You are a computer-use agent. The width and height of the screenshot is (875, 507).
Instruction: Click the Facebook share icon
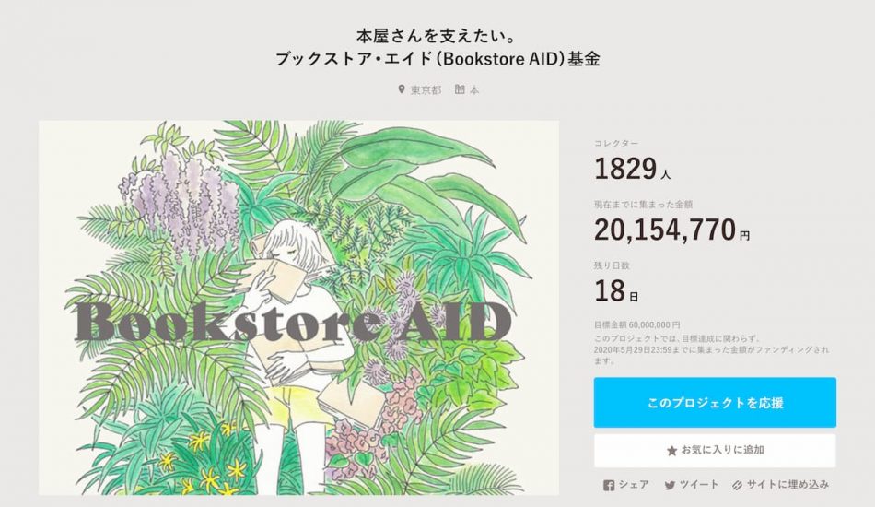pyautogui.click(x=609, y=485)
